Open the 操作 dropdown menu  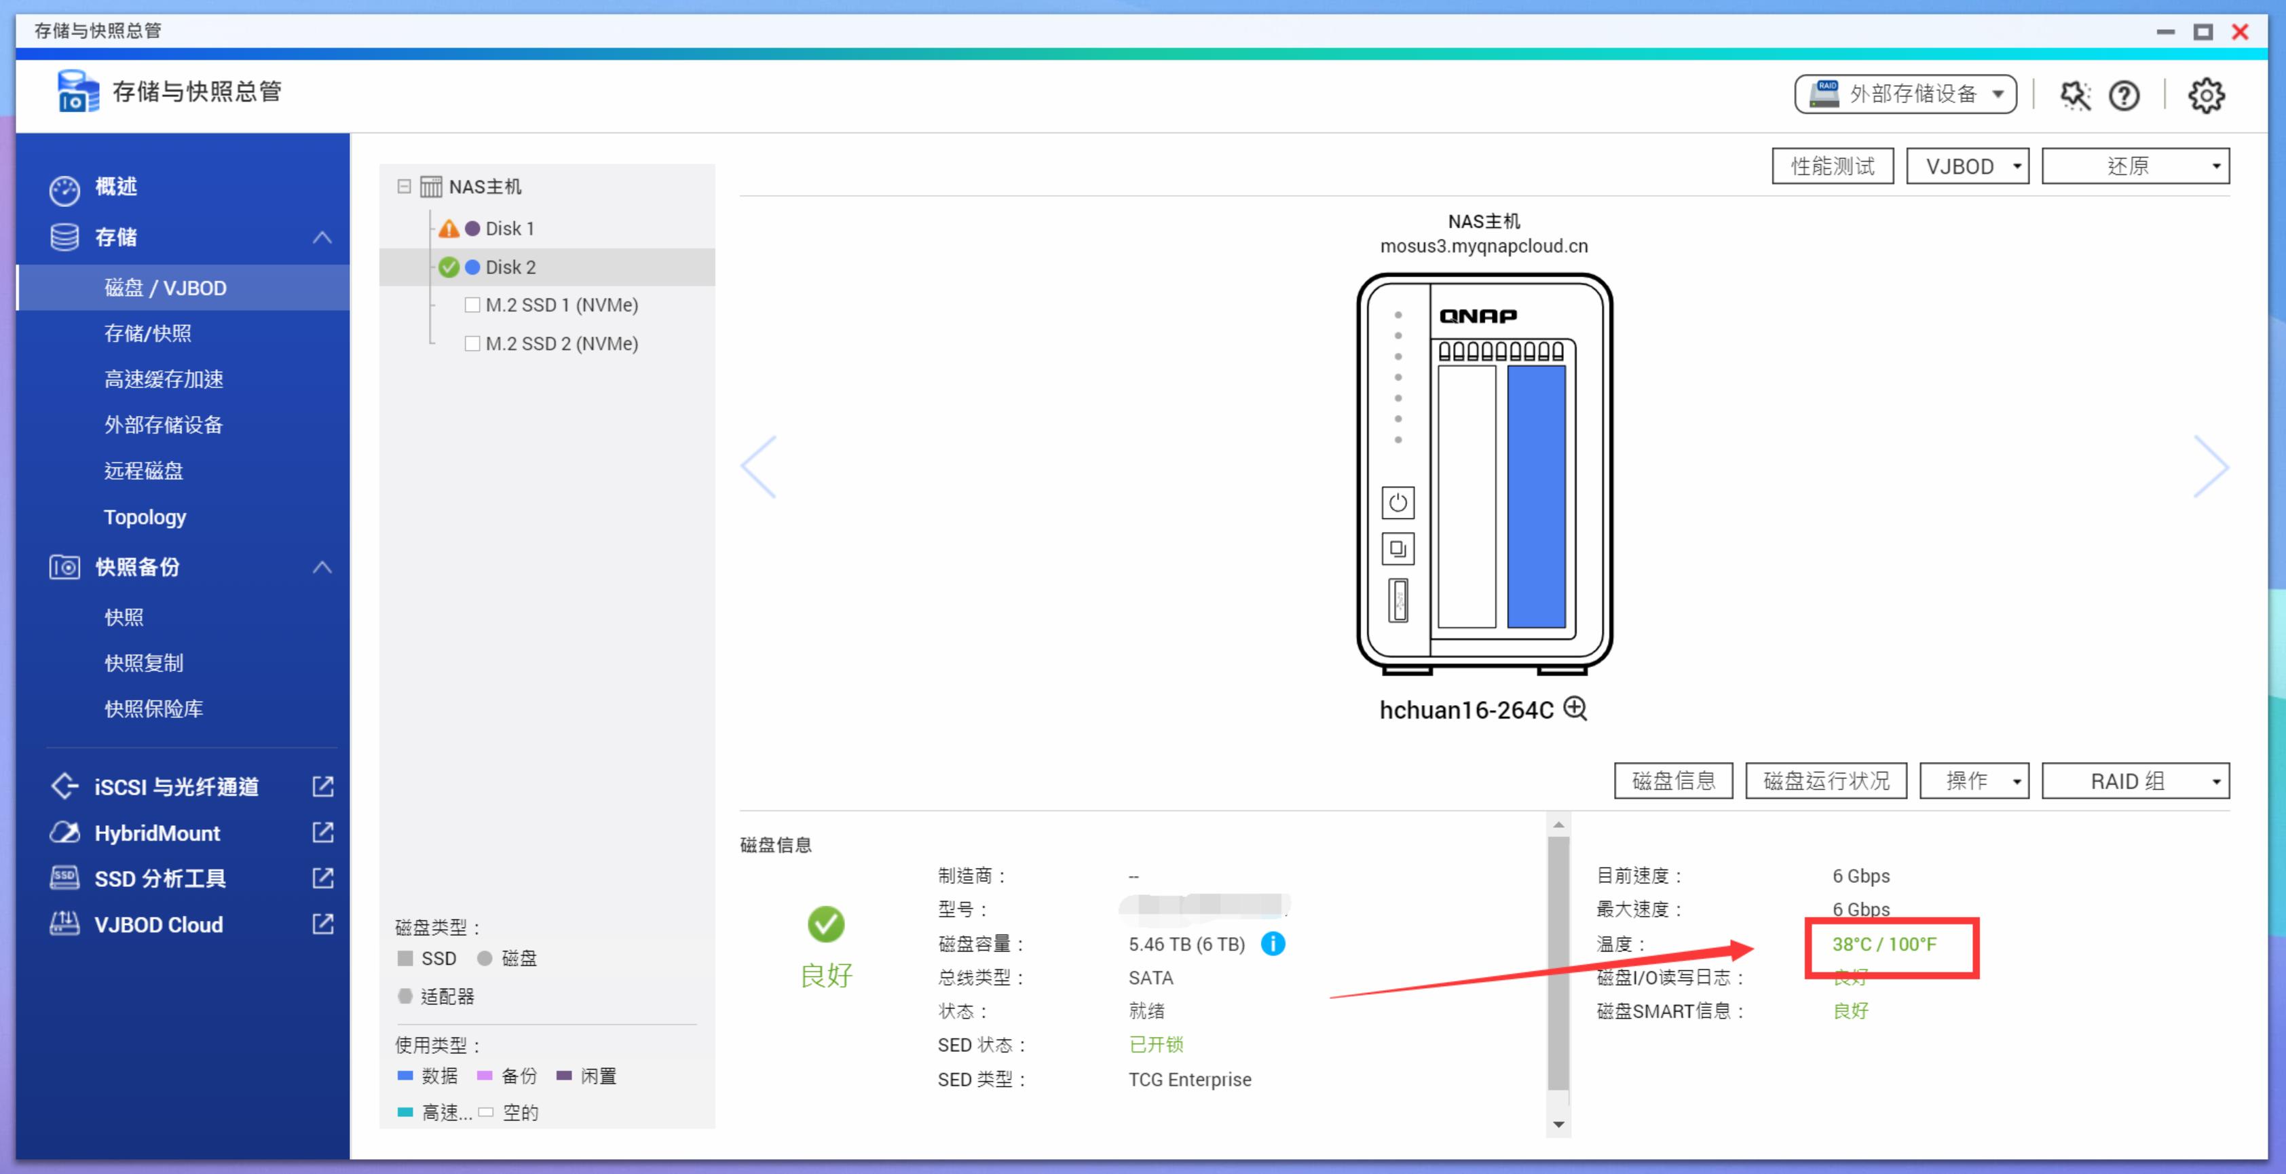pos(1974,780)
